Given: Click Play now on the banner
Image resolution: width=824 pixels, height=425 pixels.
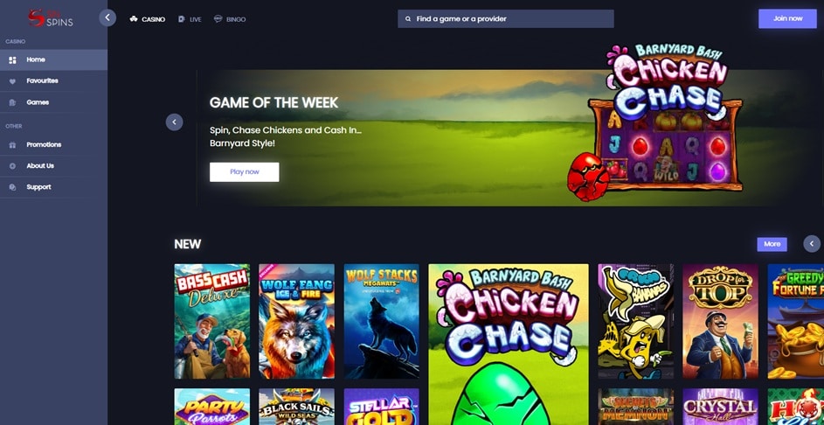Looking at the screenshot, I should pyautogui.click(x=245, y=172).
